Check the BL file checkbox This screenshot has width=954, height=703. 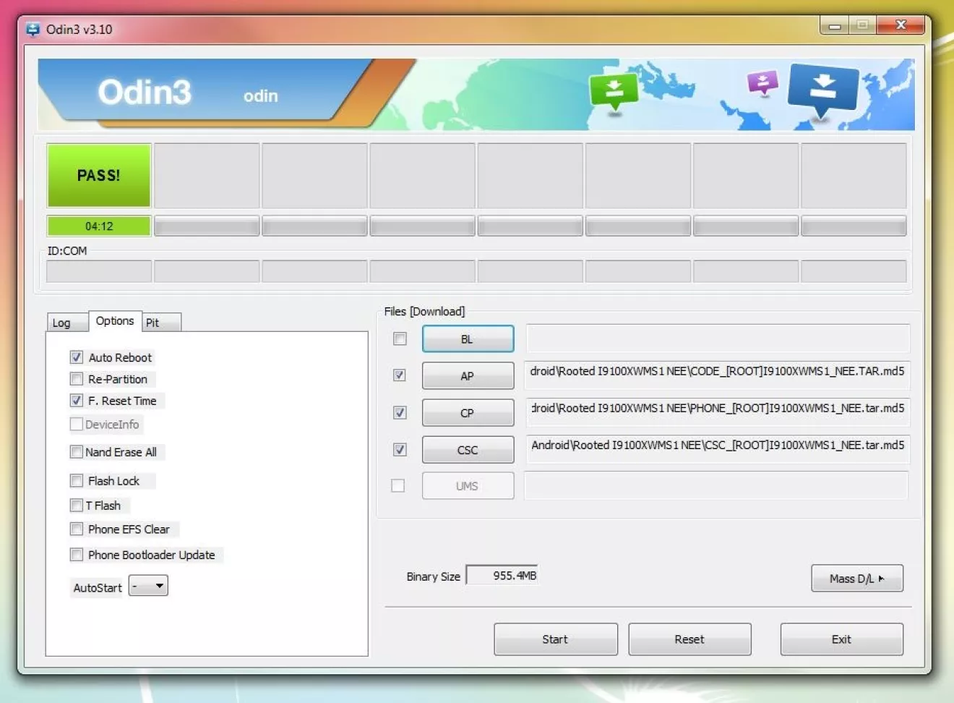click(x=400, y=339)
